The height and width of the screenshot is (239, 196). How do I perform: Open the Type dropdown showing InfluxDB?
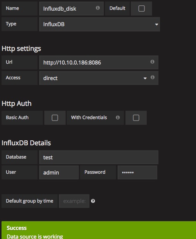(99, 24)
